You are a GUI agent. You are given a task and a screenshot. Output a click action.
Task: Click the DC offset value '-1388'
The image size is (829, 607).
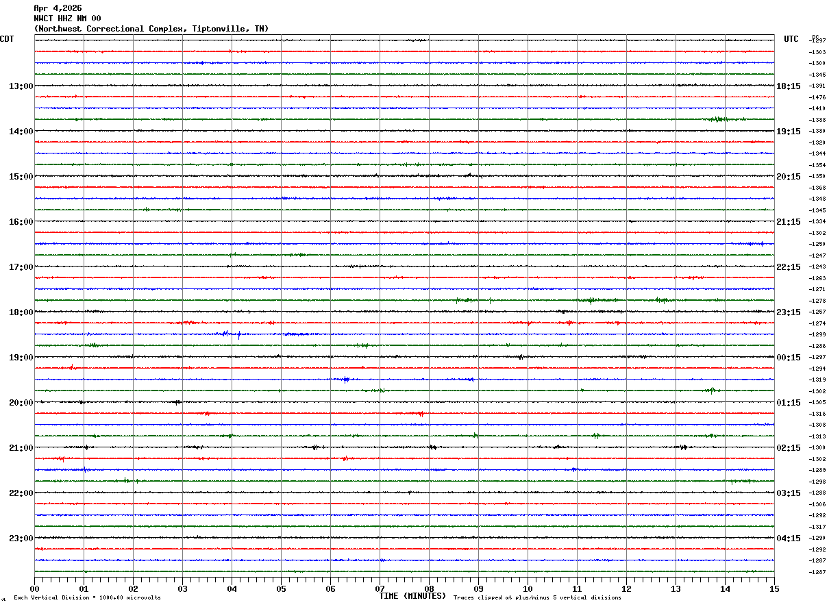[817, 120]
